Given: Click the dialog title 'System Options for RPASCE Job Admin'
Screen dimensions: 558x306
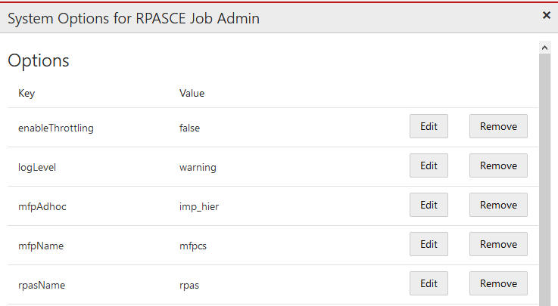Looking at the screenshot, I should pyautogui.click(x=133, y=18).
